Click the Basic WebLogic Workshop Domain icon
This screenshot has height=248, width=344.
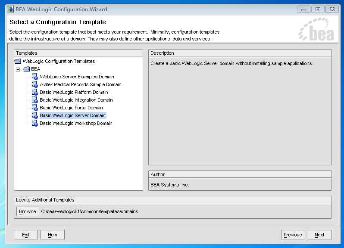pos(34,123)
